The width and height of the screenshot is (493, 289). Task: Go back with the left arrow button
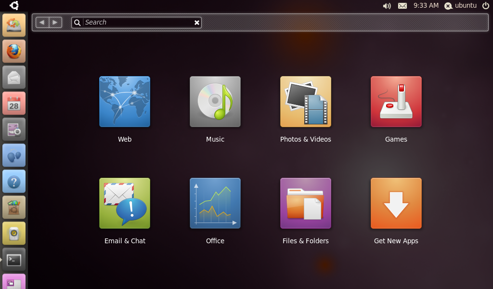[x=42, y=22]
